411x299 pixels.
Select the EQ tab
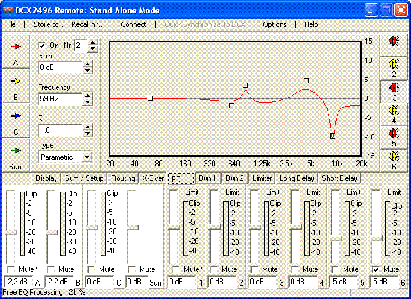point(181,179)
